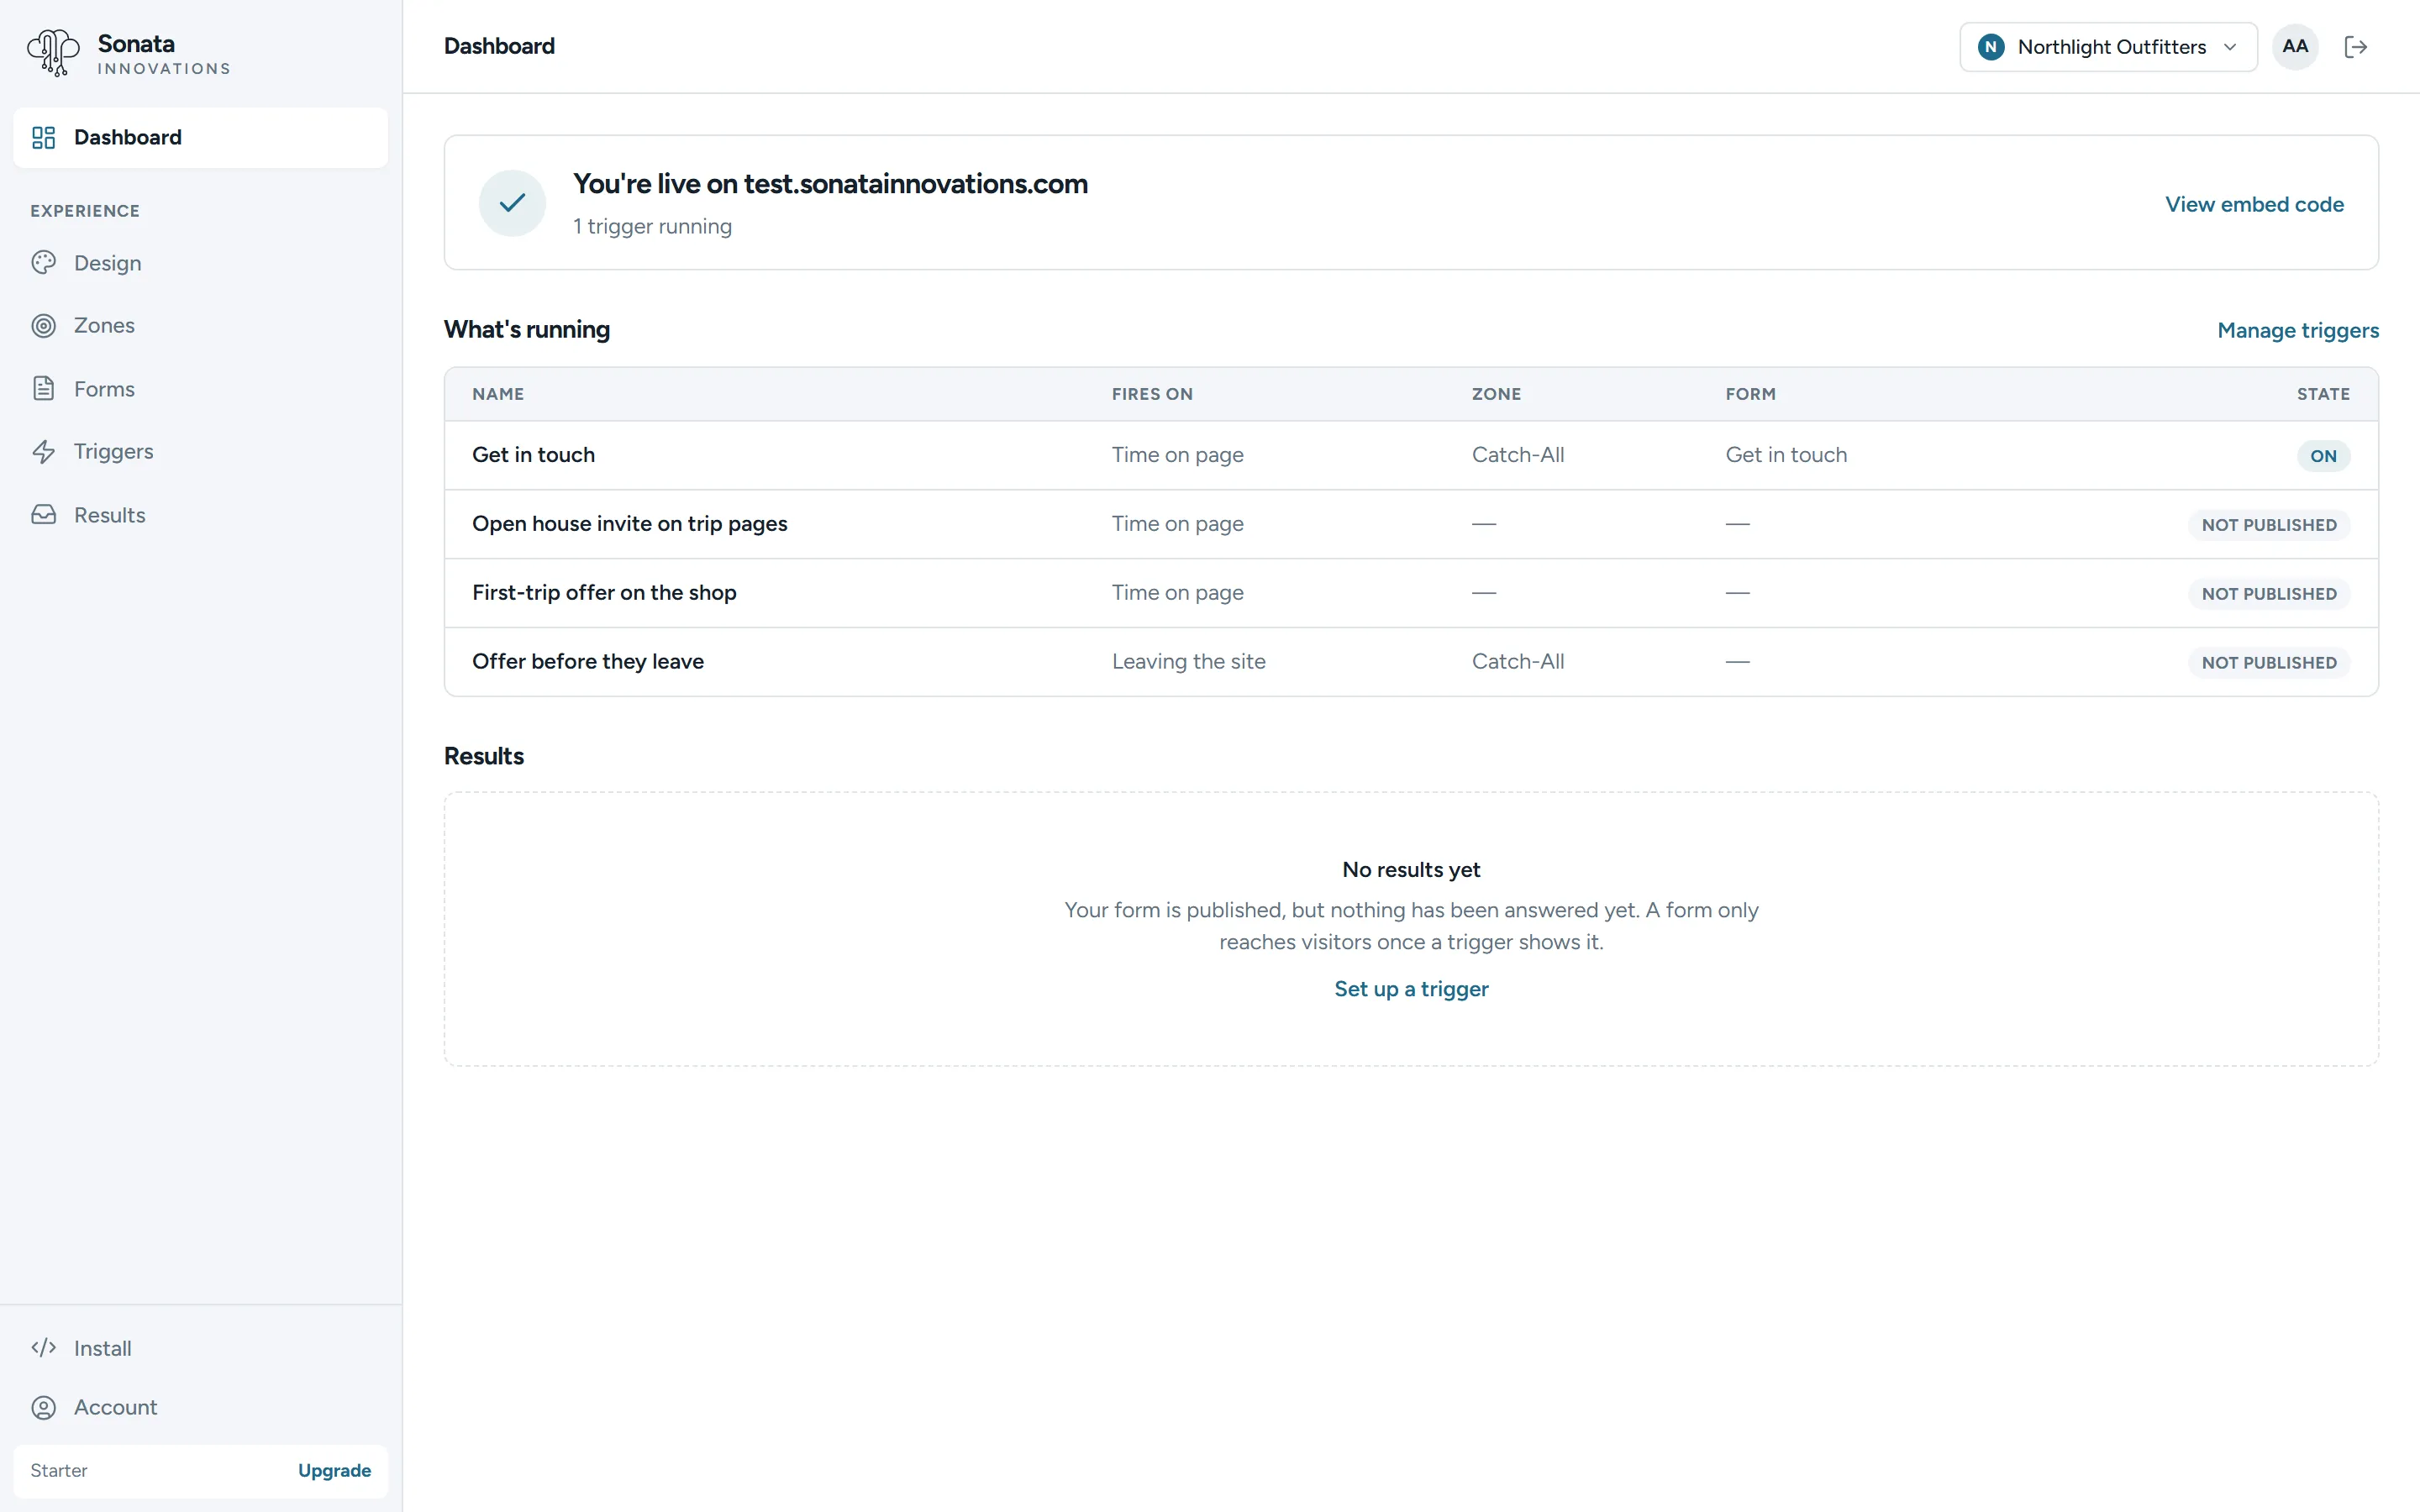Click the Install code brackets icon
Image resolution: width=2420 pixels, height=1512 pixels.
pos(44,1348)
